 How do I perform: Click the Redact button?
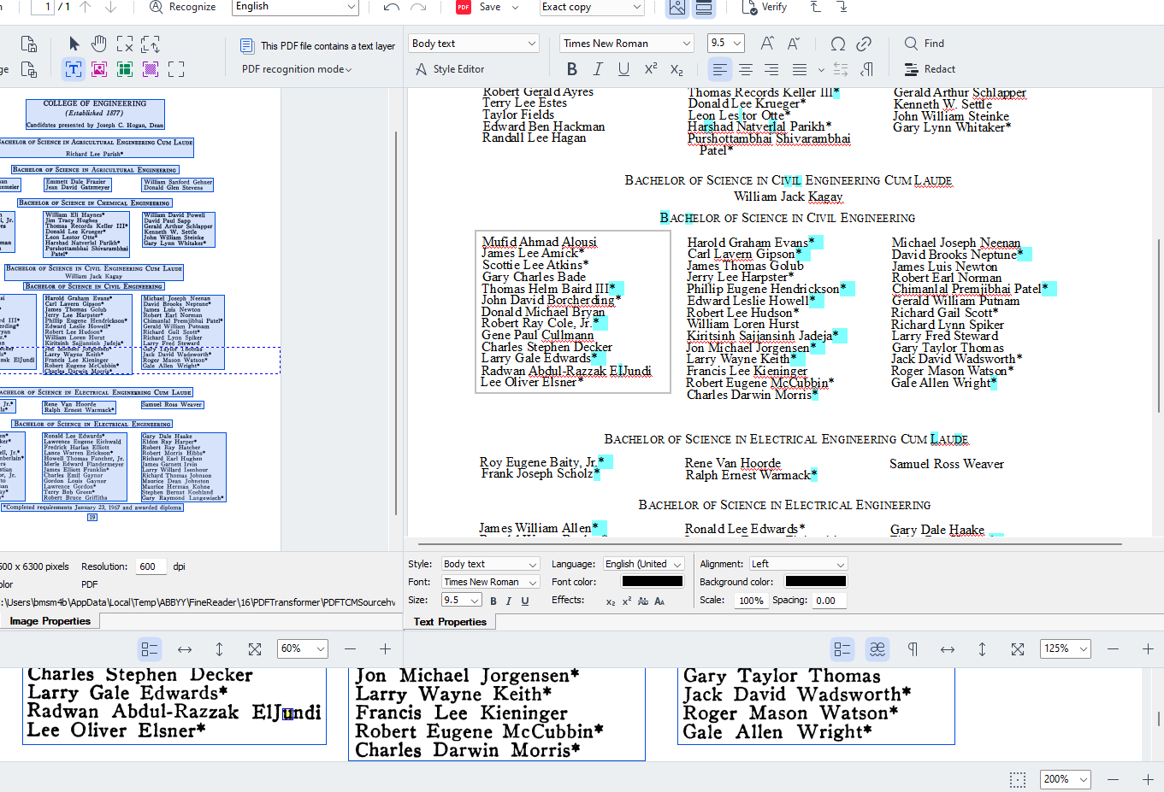(930, 69)
